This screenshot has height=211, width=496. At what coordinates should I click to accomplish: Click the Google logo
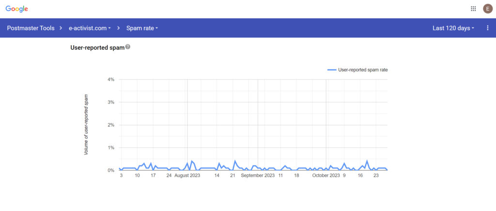[16, 9]
